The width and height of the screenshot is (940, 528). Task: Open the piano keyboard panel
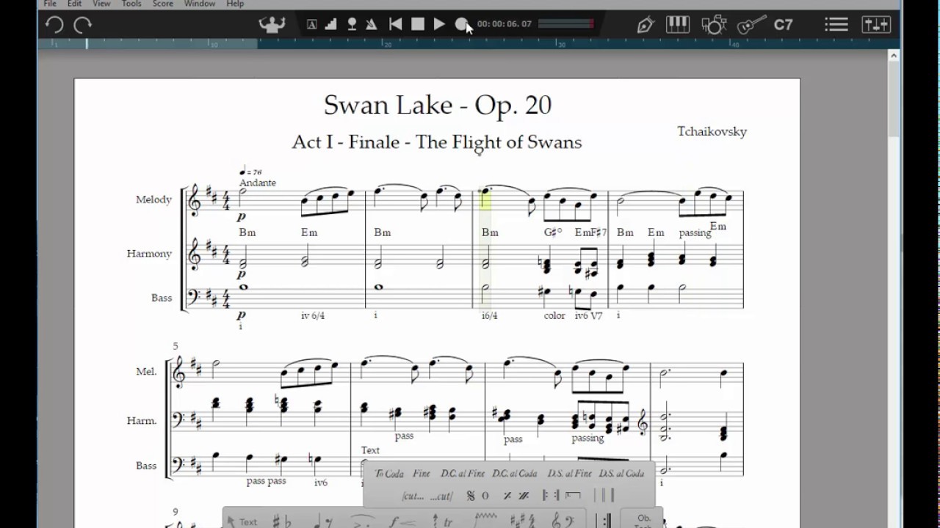coord(679,25)
